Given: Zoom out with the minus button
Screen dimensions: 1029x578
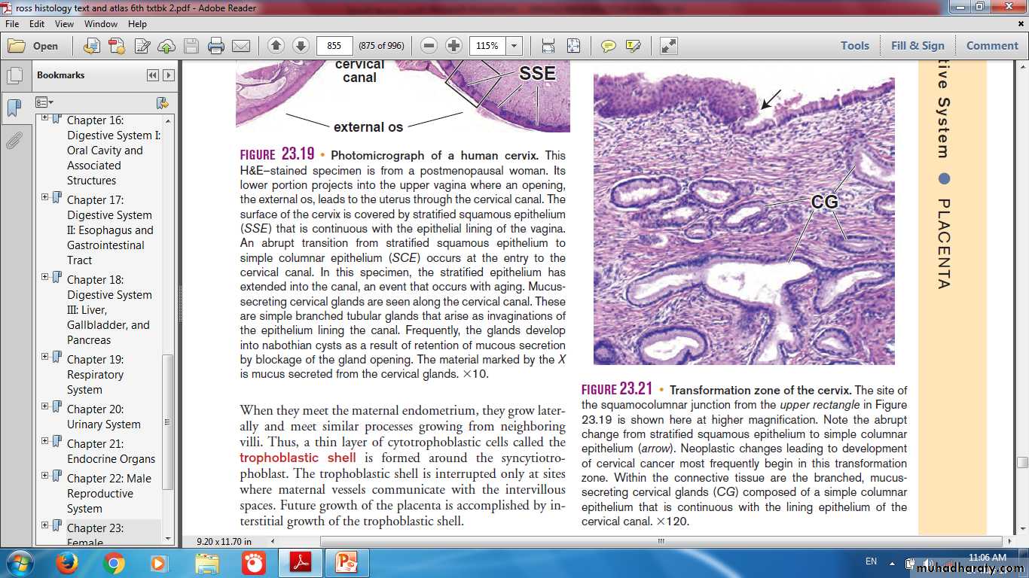Looking at the screenshot, I should pyautogui.click(x=429, y=46).
